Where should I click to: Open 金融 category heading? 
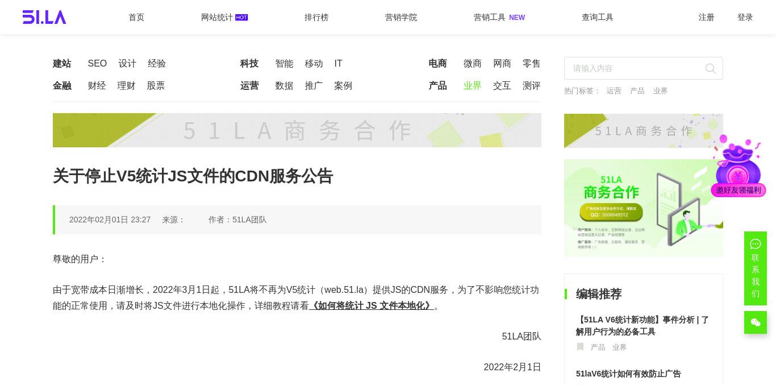tap(62, 86)
